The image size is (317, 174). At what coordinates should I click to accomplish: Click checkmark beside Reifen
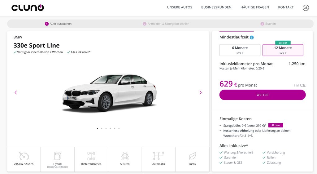264,158
